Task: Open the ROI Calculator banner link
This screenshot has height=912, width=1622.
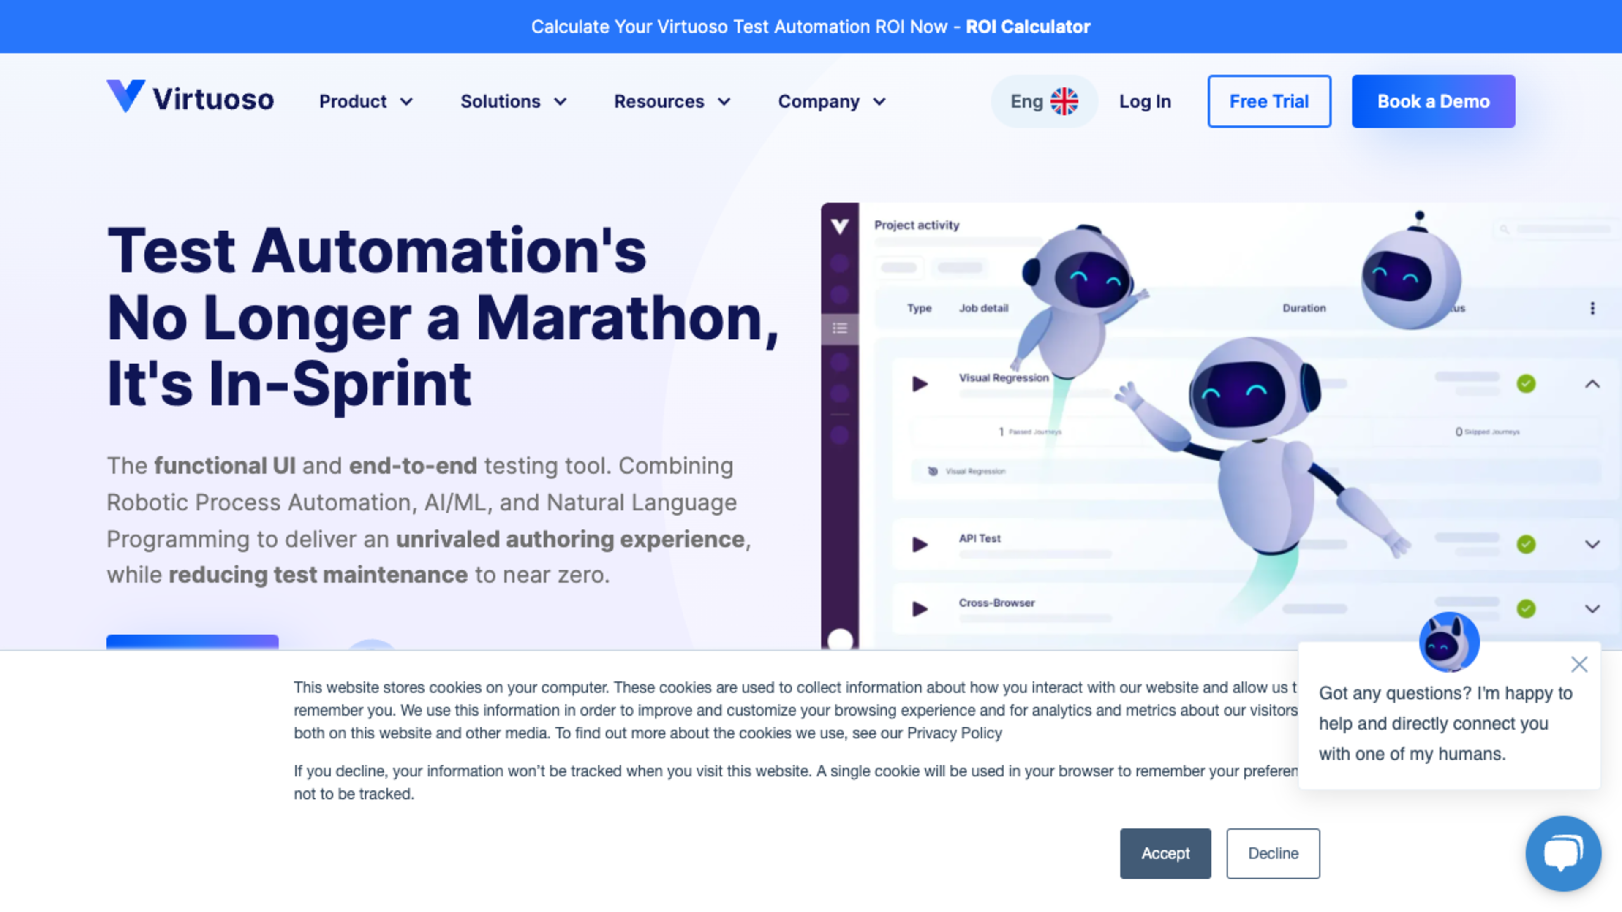Action: (1028, 27)
